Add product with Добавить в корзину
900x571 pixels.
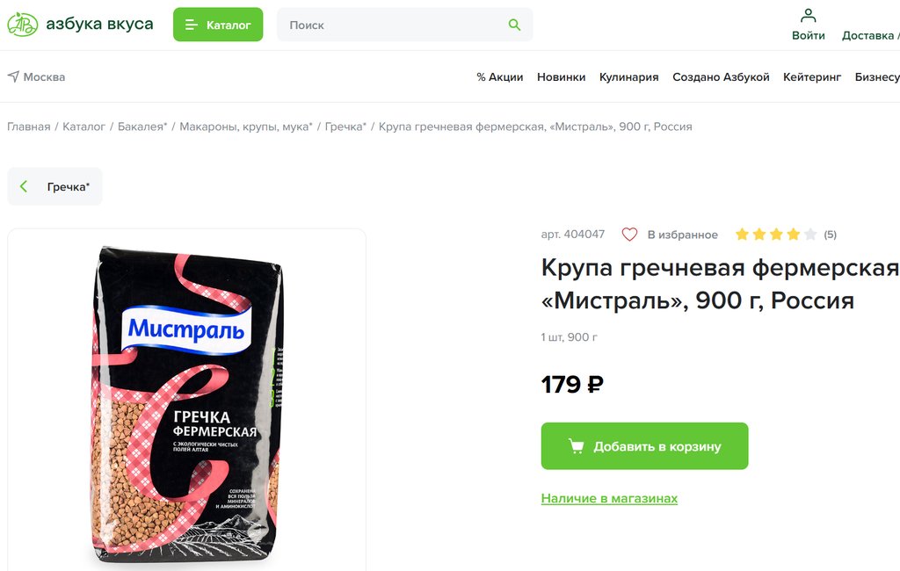tap(644, 446)
